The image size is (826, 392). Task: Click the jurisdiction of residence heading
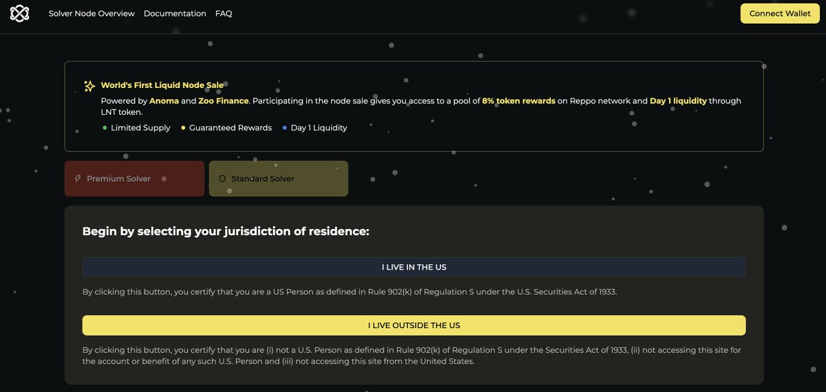tap(226, 232)
